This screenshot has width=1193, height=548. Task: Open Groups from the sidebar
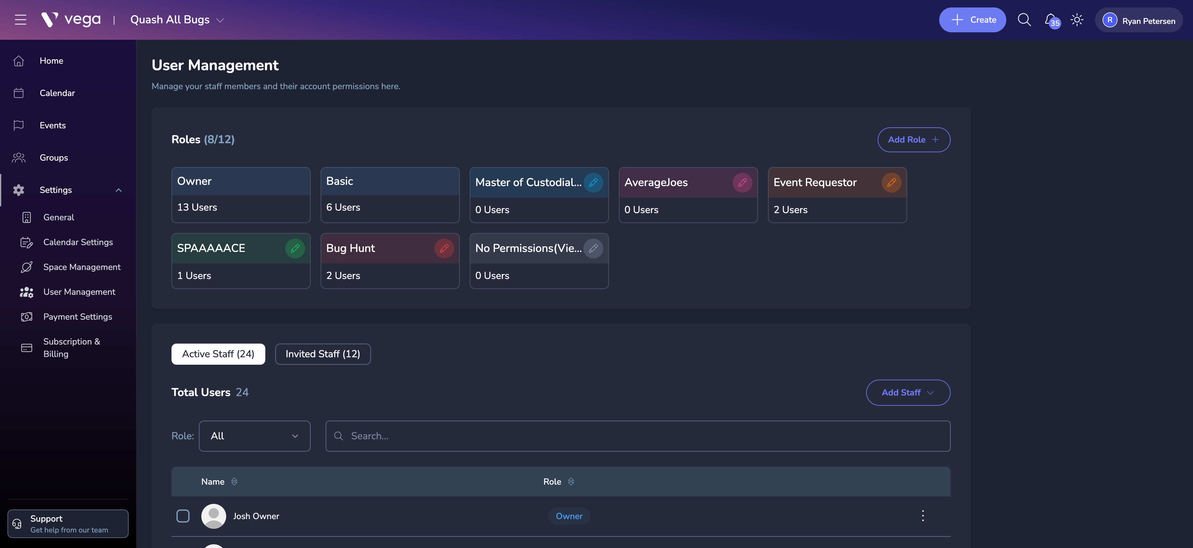pos(53,158)
